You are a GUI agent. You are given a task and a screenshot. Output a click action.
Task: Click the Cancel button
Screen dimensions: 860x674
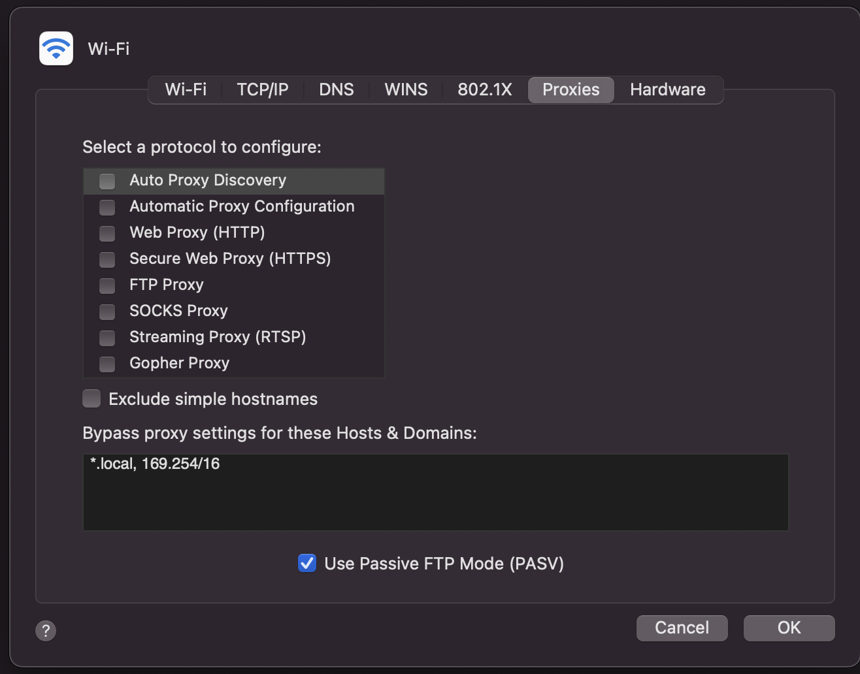(682, 628)
